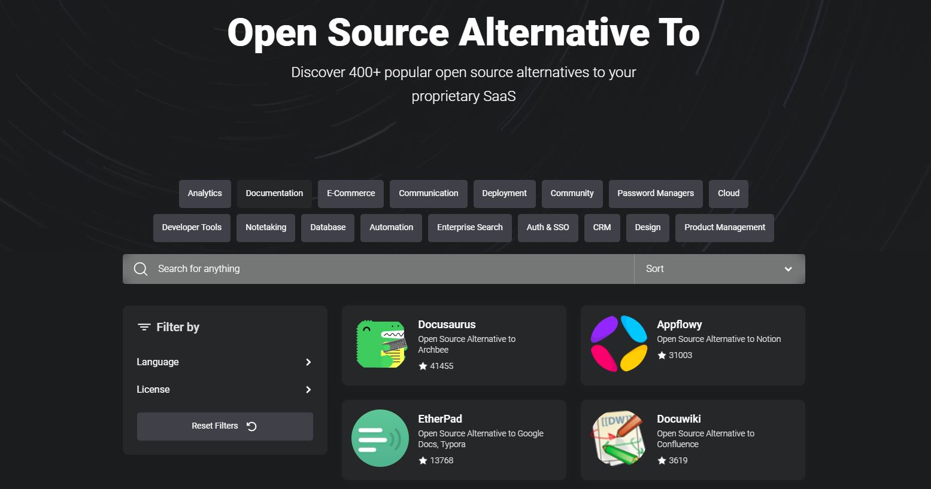
Task: Select the Documentation category tag
Action: [274, 194]
